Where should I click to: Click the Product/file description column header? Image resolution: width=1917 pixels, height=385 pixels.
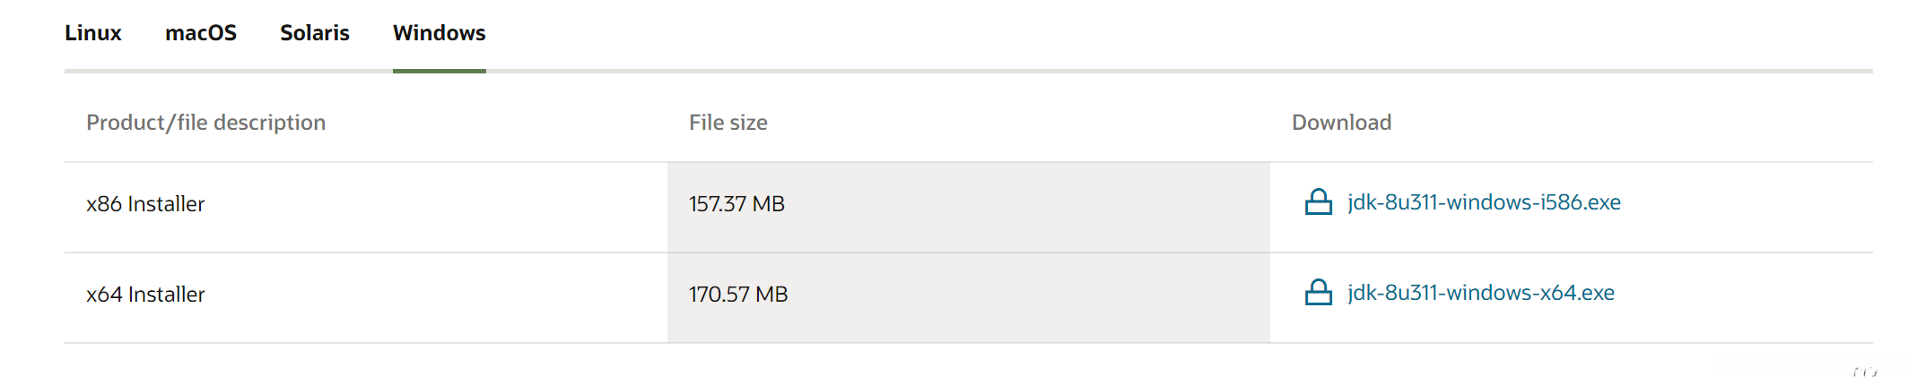click(205, 123)
